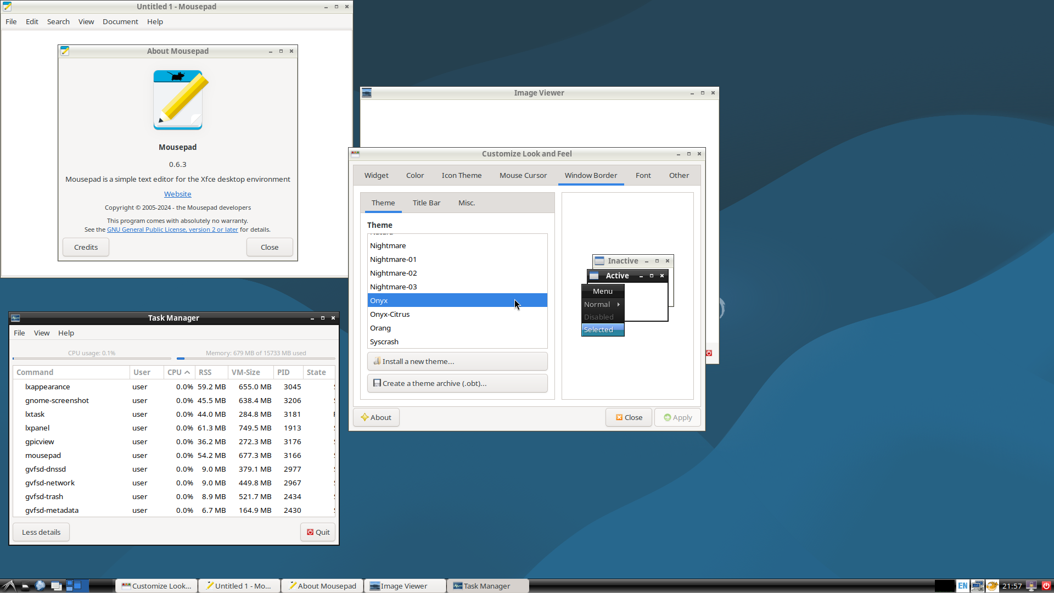The height and width of the screenshot is (593, 1054).
Task: Click the lock screen icon in tray
Action: click(1031, 586)
